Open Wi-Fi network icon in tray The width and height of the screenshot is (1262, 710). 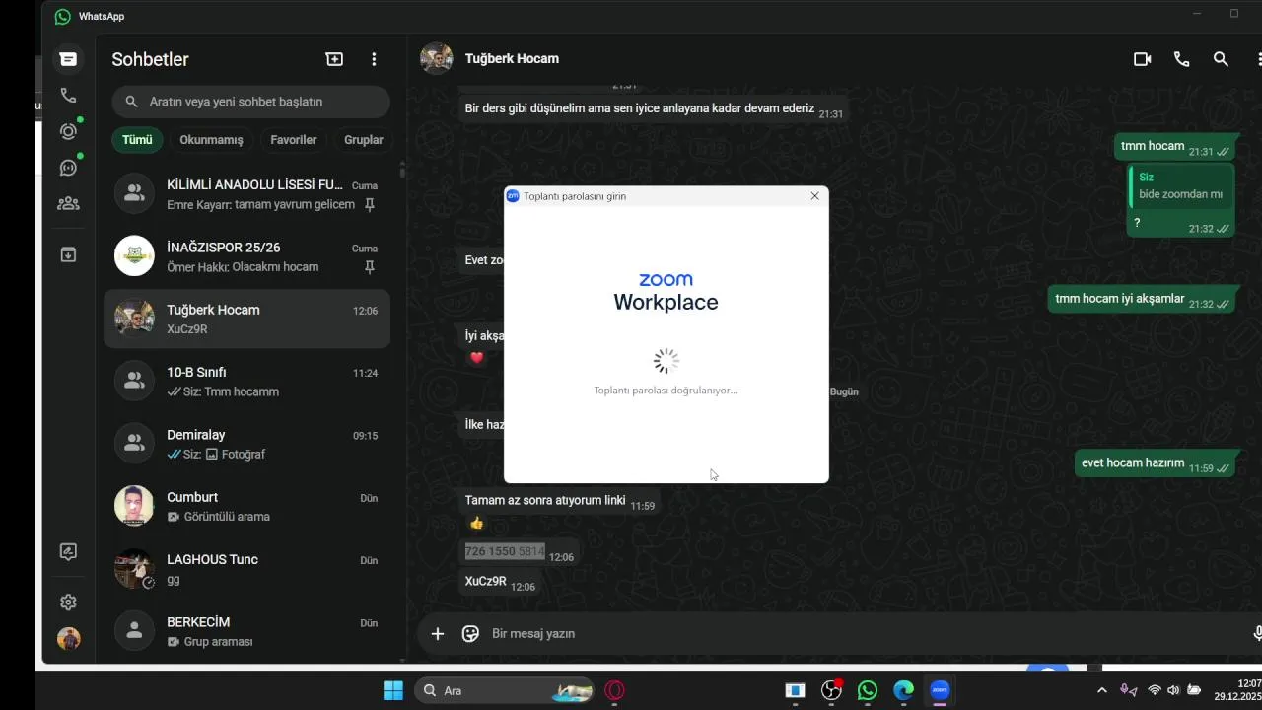[1154, 690]
